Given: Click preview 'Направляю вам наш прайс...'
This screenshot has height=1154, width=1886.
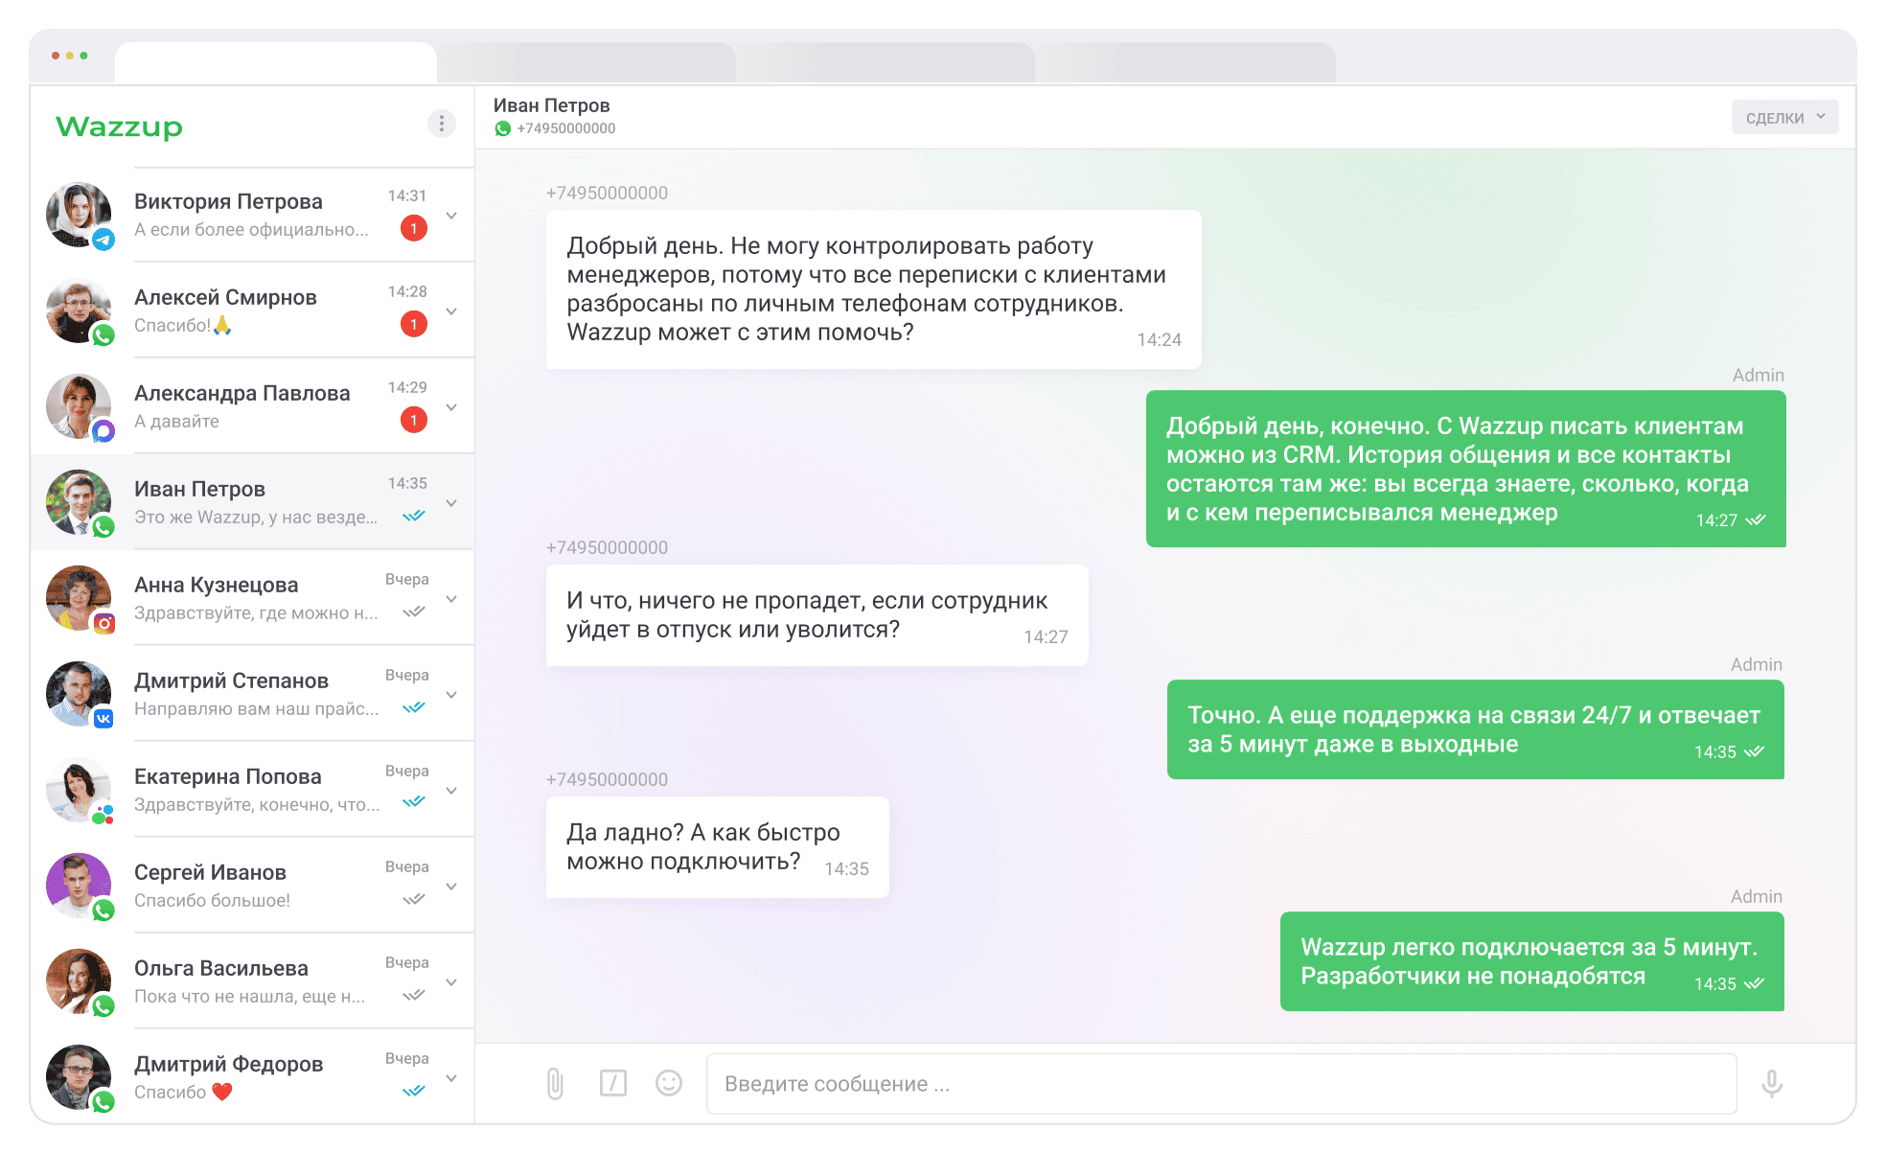Looking at the screenshot, I should 257,709.
